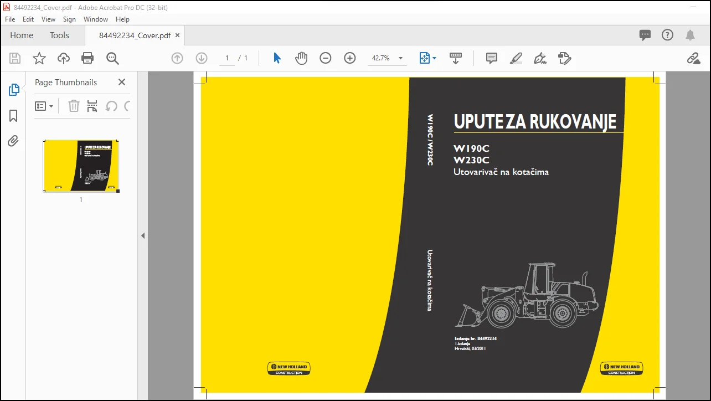Open the File menu
The width and height of the screenshot is (711, 401).
pyautogui.click(x=10, y=19)
